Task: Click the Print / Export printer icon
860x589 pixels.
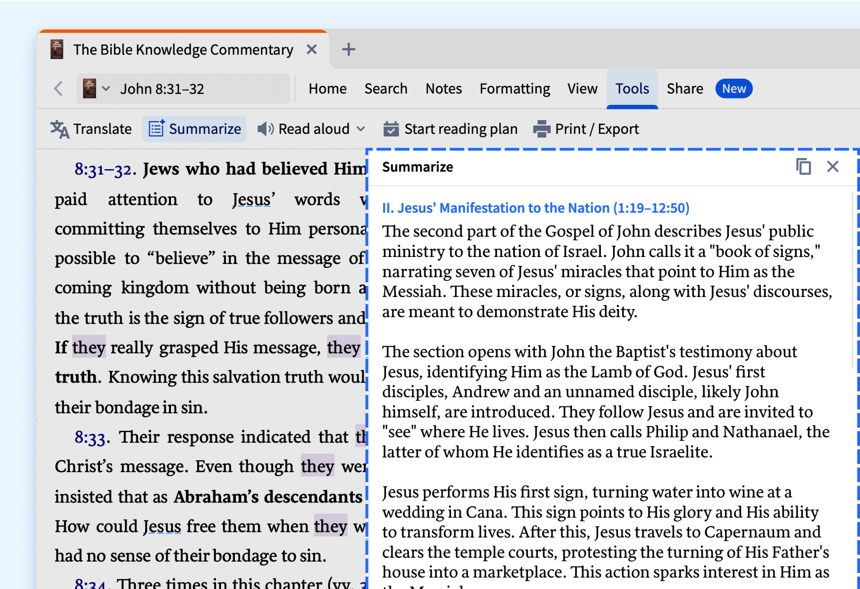Action: point(542,129)
